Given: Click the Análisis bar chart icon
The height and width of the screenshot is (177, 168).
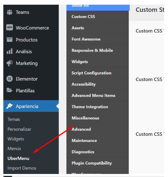Looking at the screenshot, I should [x=9, y=51].
